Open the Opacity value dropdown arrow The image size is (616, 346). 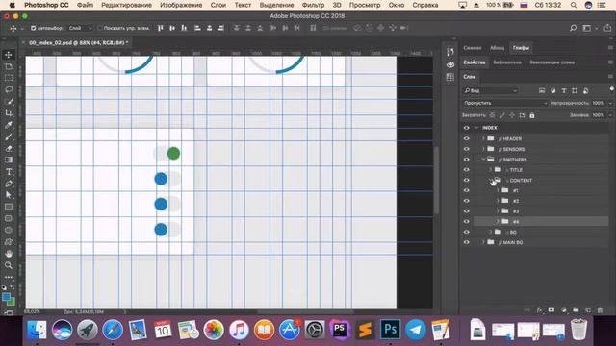coord(610,103)
